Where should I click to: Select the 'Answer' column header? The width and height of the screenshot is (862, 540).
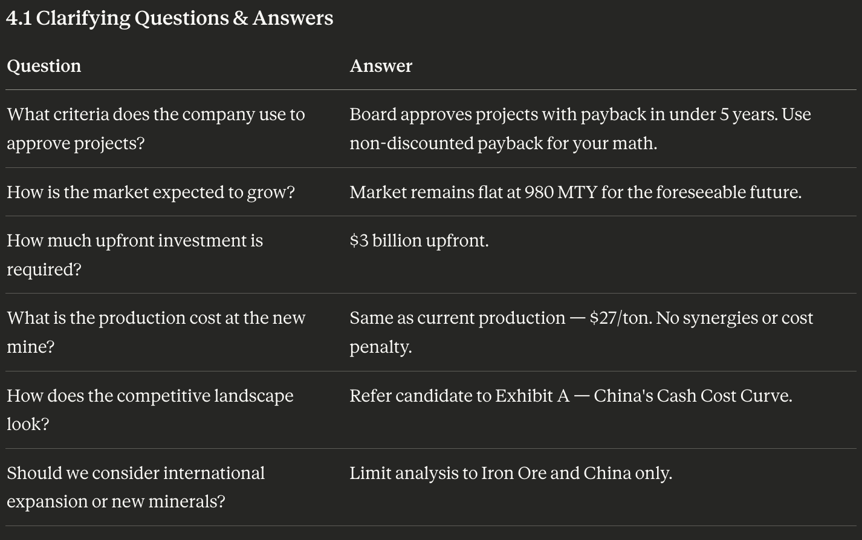381,66
